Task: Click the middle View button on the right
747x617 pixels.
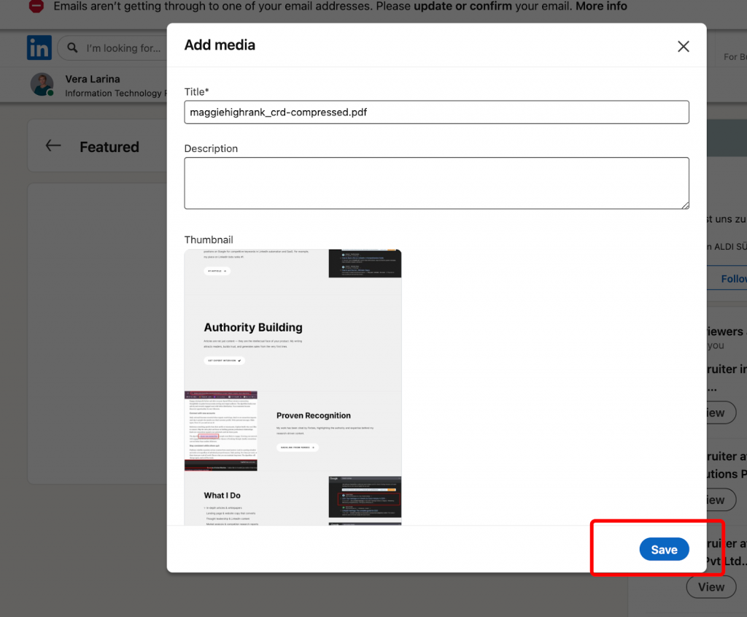Action: [x=721, y=499]
